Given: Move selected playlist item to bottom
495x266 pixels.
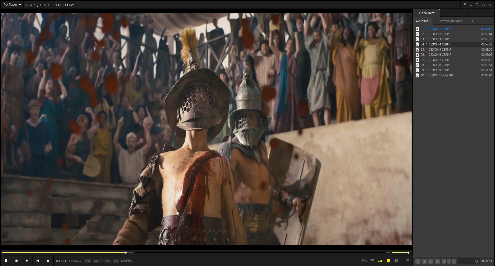Looking at the screenshot, I should pos(437,261).
